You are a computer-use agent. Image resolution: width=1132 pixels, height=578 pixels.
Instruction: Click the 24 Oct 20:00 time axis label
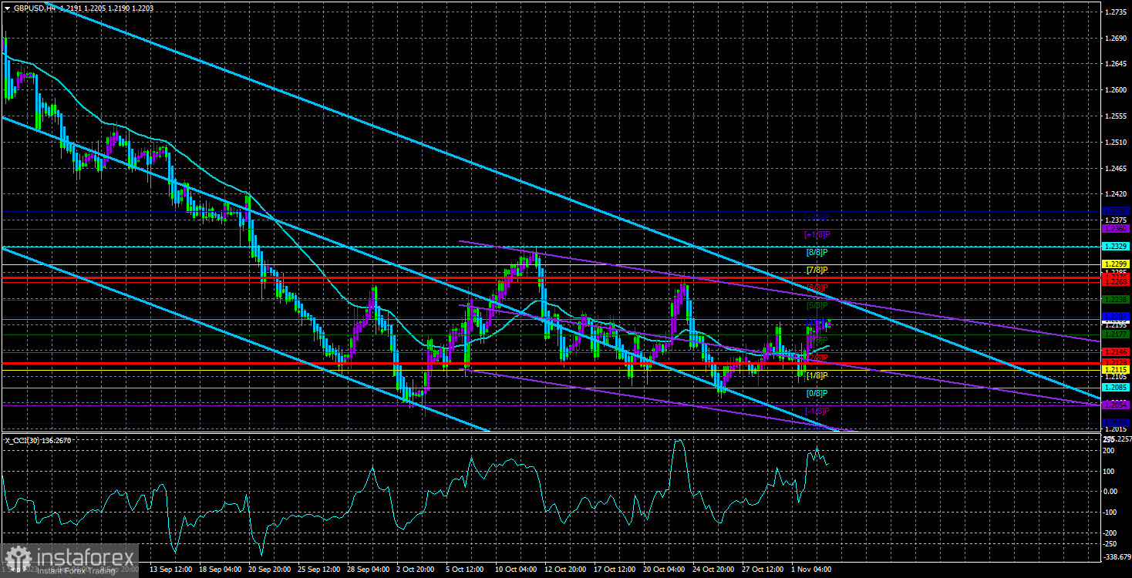point(712,570)
